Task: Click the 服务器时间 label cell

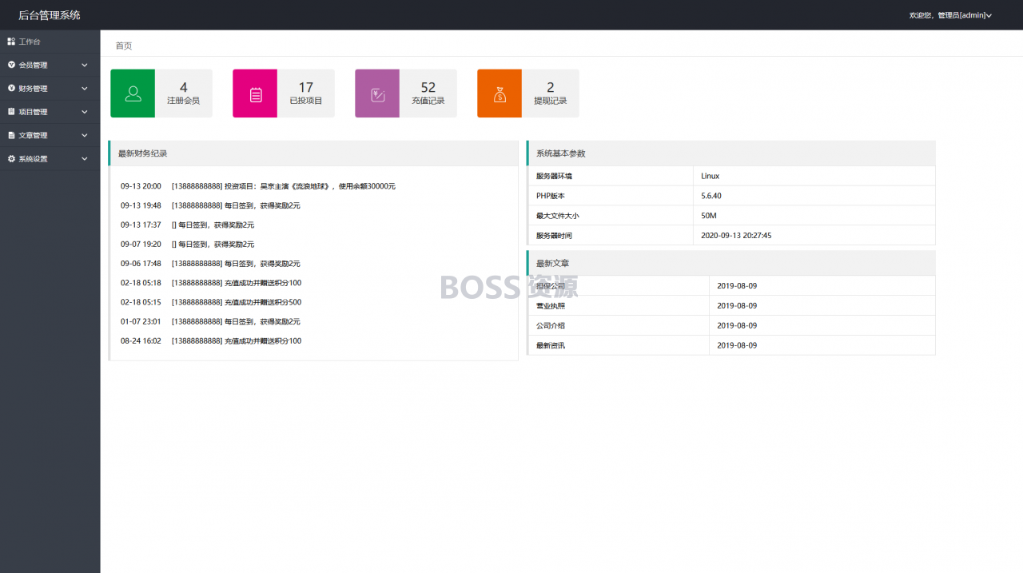Action: [x=611, y=236]
